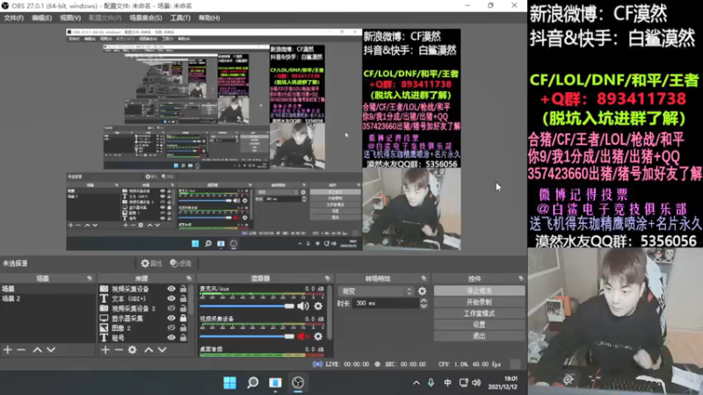Remove selected source with minus icon
The width and height of the screenshot is (703, 395).
click(x=119, y=349)
